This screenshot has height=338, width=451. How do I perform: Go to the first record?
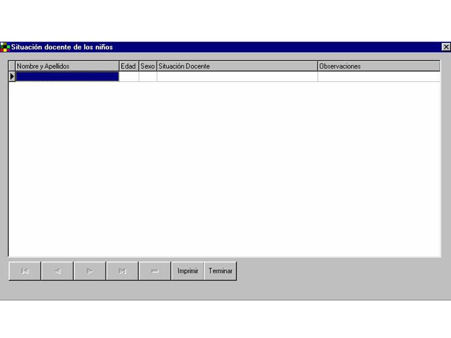point(25,271)
